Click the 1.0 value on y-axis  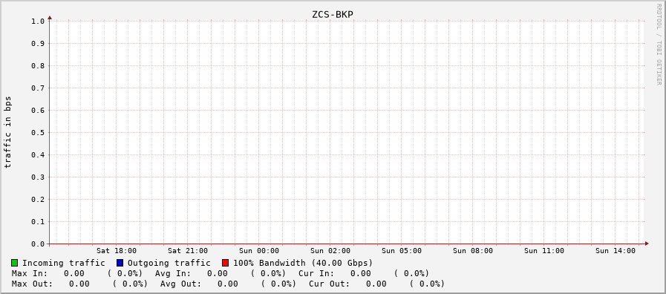[x=38, y=21]
